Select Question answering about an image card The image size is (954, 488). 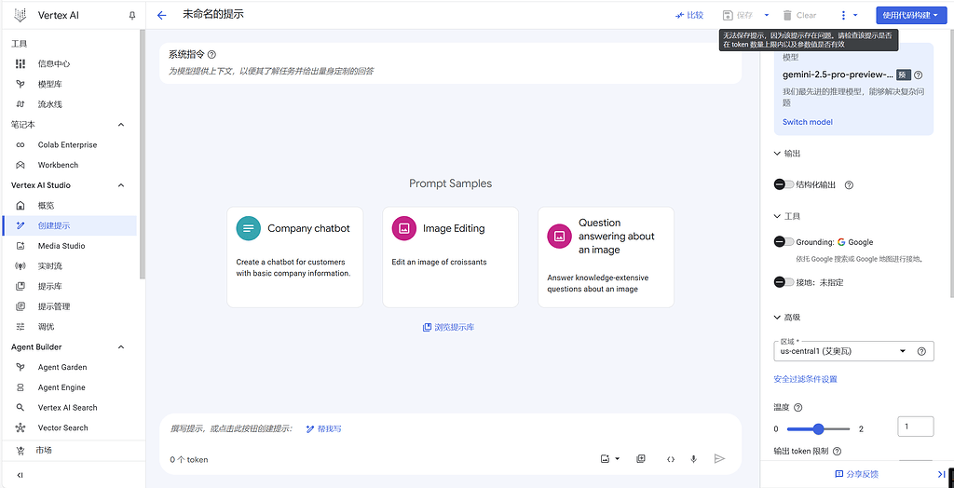606,257
